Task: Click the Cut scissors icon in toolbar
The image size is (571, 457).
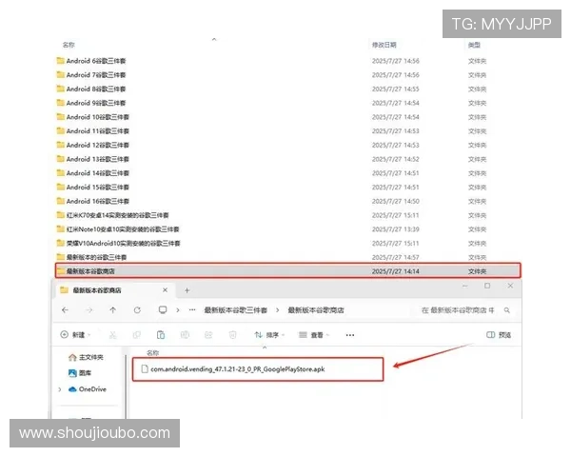Action: click(x=113, y=335)
